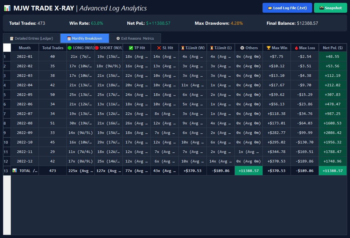The height and width of the screenshot is (238, 350).
Task: Click the green circle LONG column icon
Action: click(x=70, y=48)
